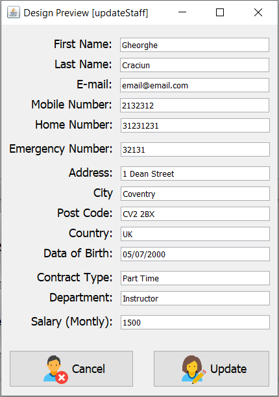Click the Java icon in title bar
The height and width of the screenshot is (397, 279).
pos(14,12)
